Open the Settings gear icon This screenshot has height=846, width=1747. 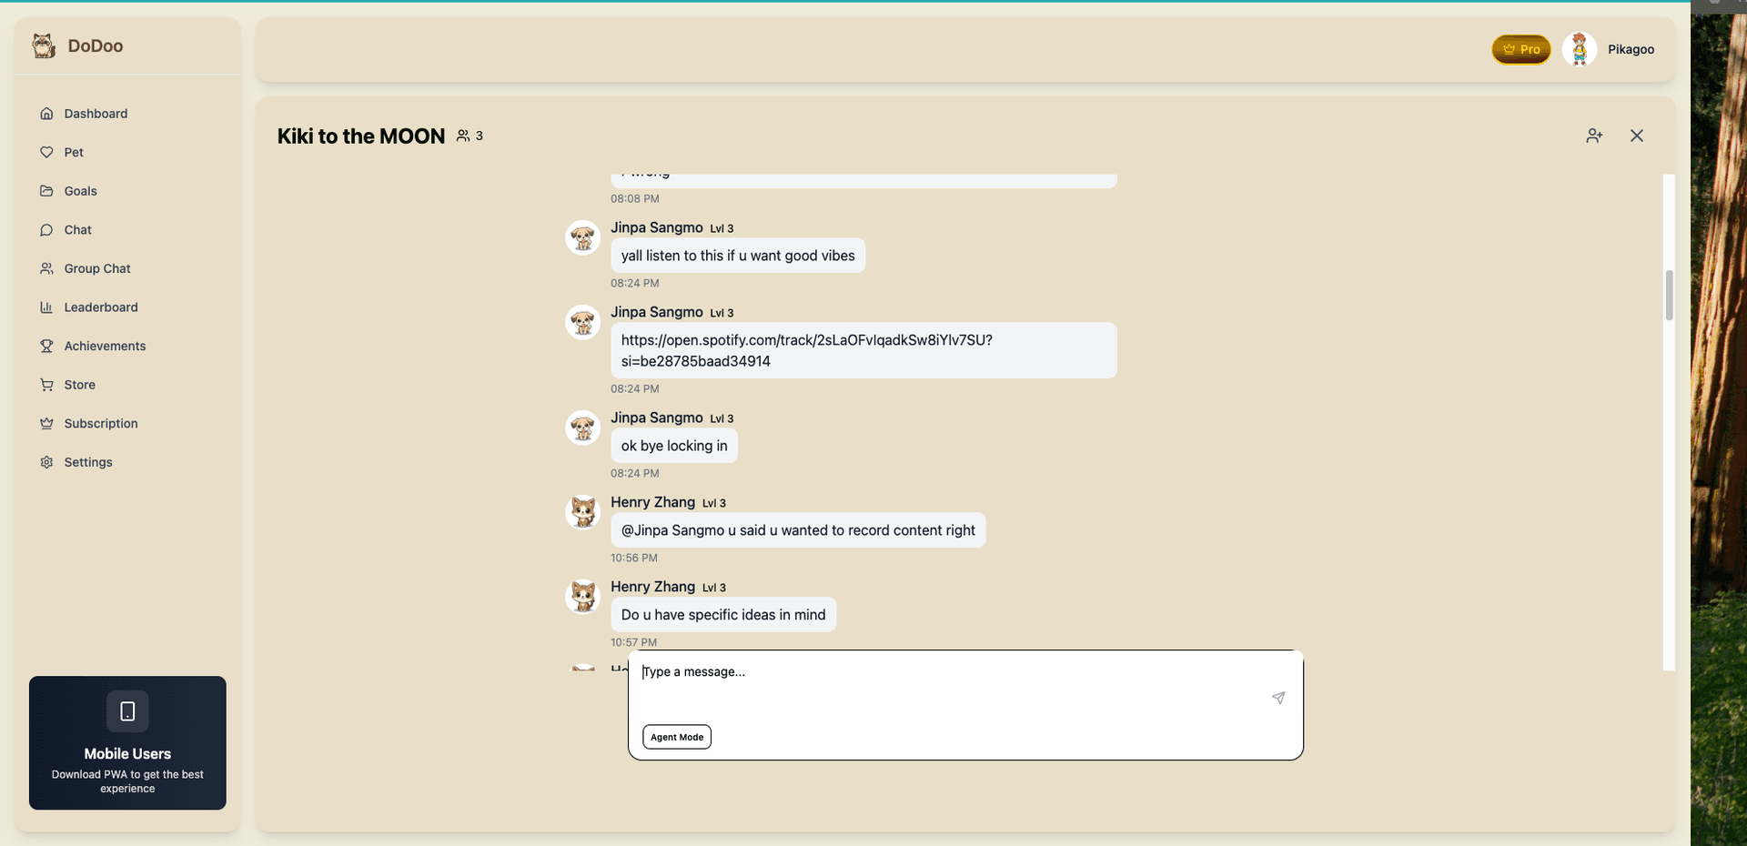click(x=46, y=462)
